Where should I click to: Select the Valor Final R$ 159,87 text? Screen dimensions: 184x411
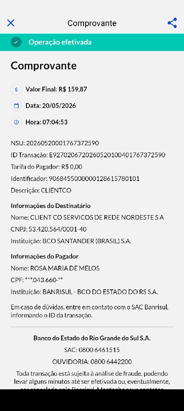click(56, 90)
